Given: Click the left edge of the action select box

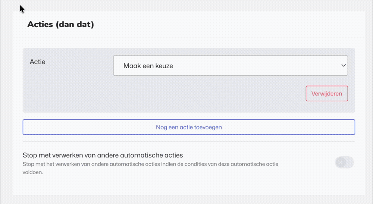Looking at the screenshot, I should [116, 66].
